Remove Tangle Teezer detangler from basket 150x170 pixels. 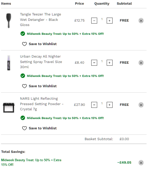(141, 21)
